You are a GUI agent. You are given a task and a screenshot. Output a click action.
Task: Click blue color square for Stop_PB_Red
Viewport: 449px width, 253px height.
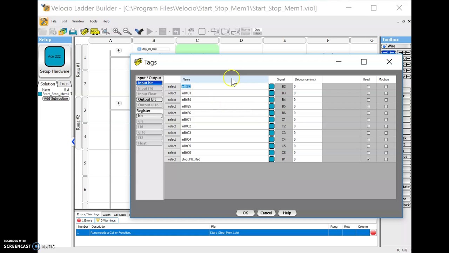coord(272,159)
